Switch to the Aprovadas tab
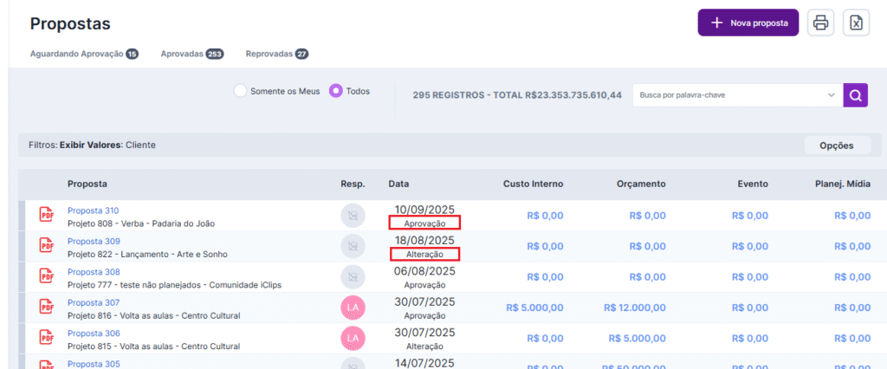Screen dimensions: 887x369 pos(182,54)
